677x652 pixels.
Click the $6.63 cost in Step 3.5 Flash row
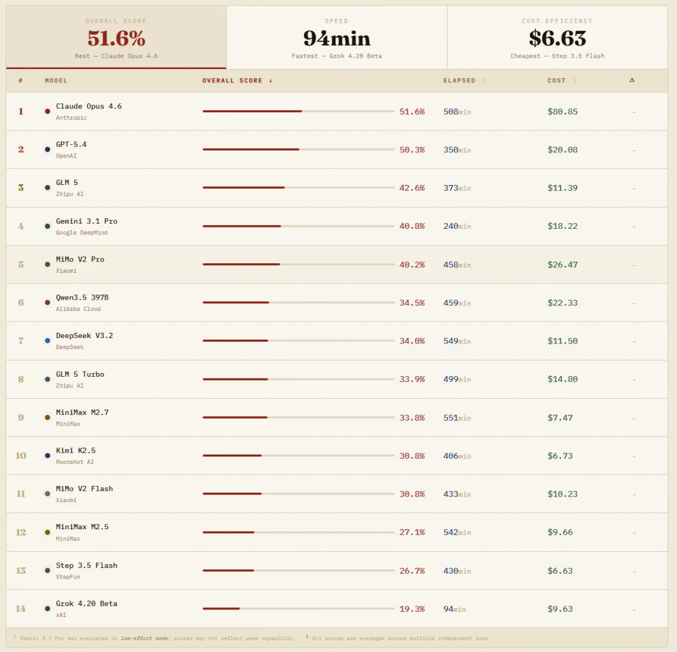560,571
